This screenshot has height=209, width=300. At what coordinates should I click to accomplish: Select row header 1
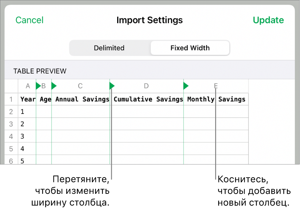point(11,99)
